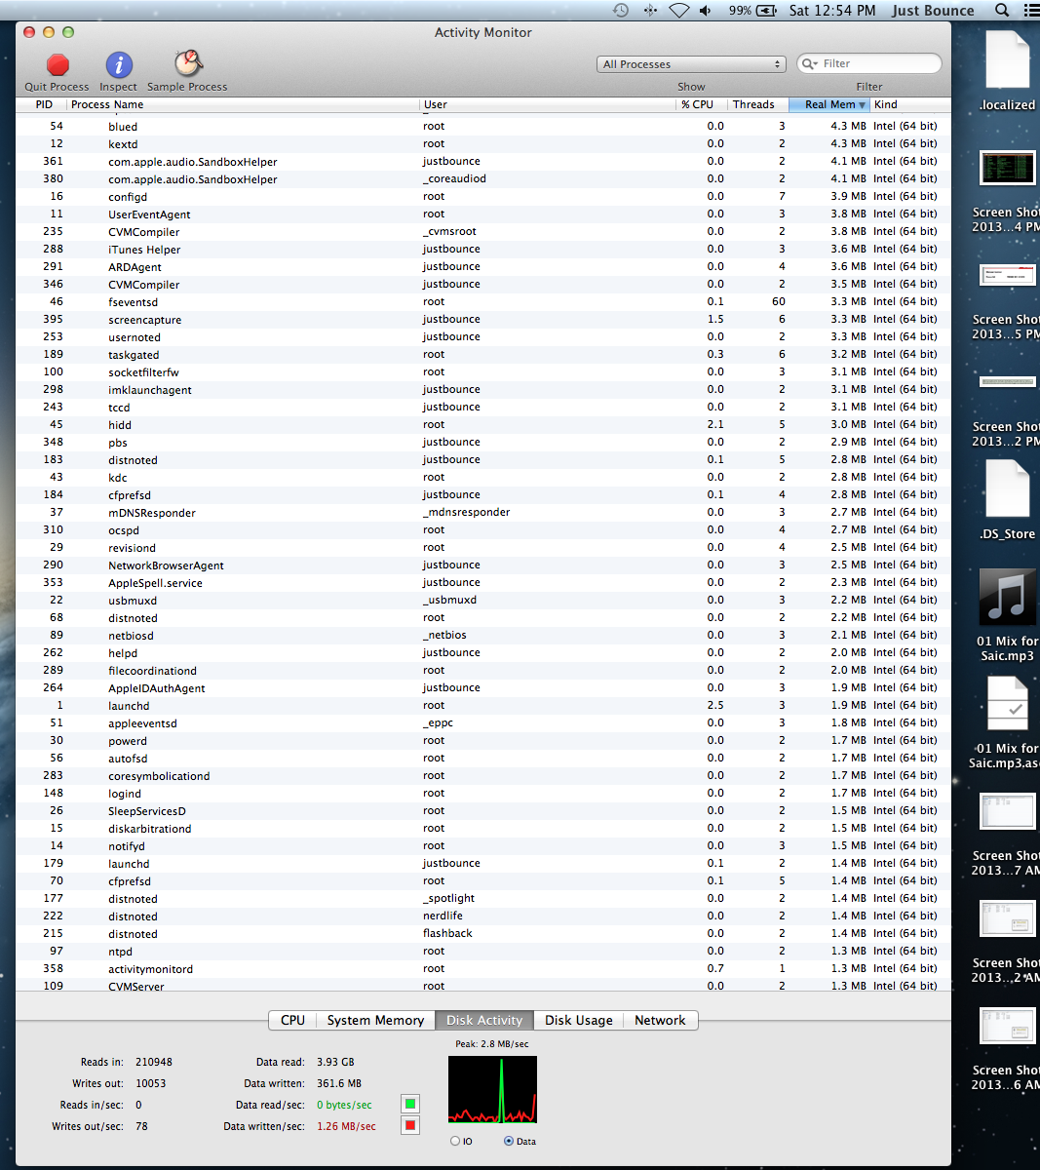Image resolution: width=1040 pixels, height=1170 pixels.
Task: Select the .localized file icon on desktop
Action: [1007, 60]
